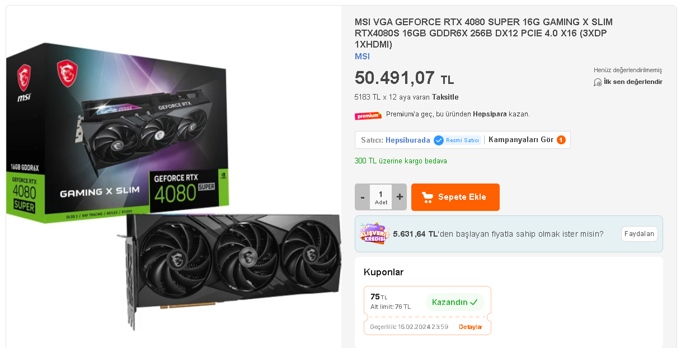Add the product with Sepete Ekle

(455, 197)
